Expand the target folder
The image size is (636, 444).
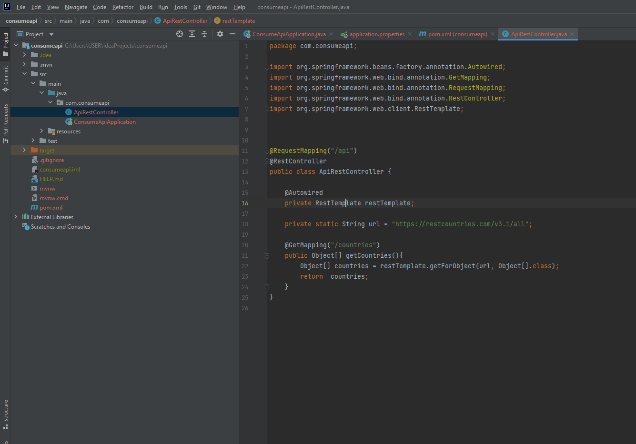24,150
